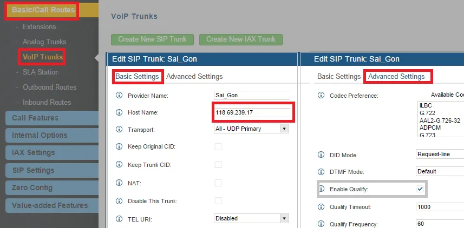Screen dimensions: 464x228
Task: Click the Host Name input field
Action: (252, 112)
